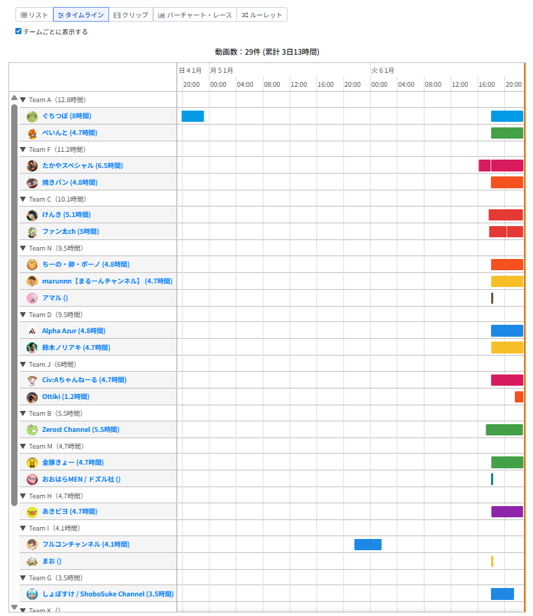Click まお avatar icon

click(x=32, y=561)
